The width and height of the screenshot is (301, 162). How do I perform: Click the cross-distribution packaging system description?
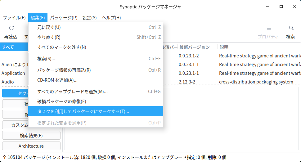click(256, 82)
